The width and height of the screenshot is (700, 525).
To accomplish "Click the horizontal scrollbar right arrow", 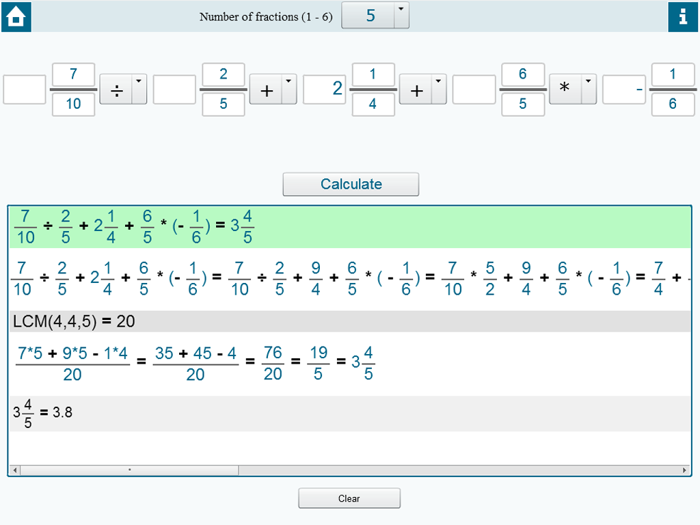I will coord(685,470).
